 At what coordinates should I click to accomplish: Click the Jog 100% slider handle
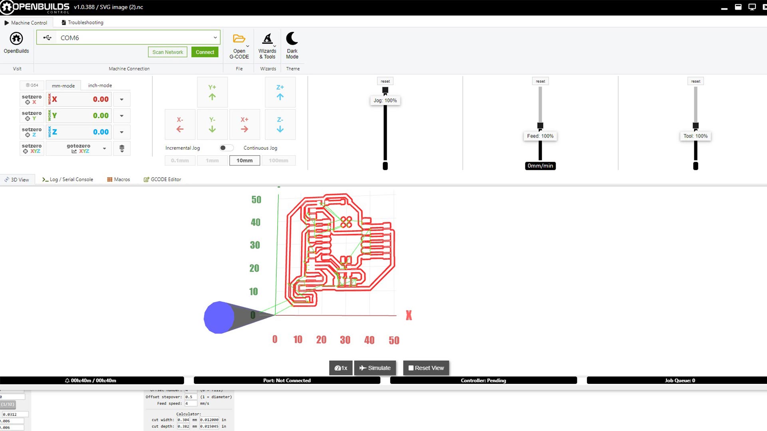[x=385, y=90]
